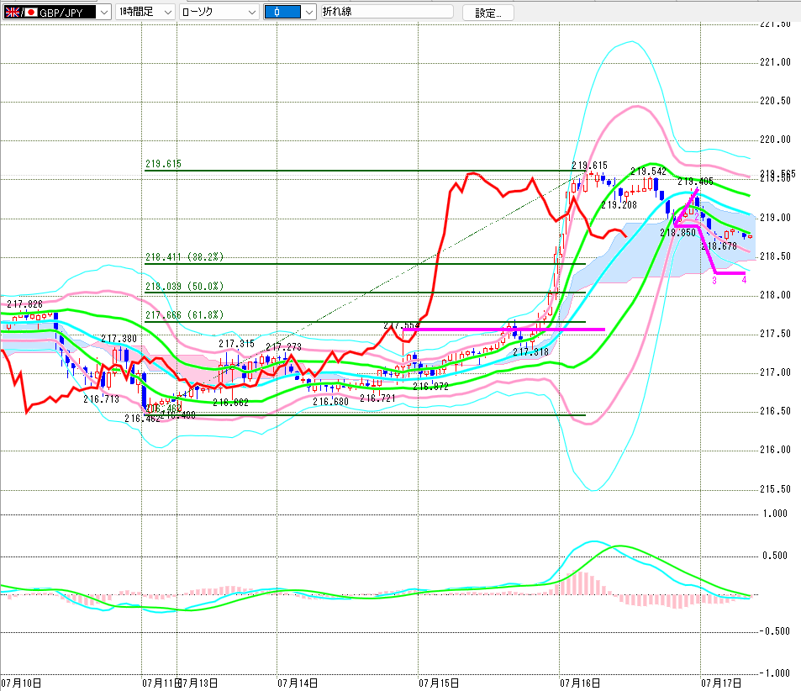Click the 07月15日 date axis label
801x691 pixels.
coord(439,683)
